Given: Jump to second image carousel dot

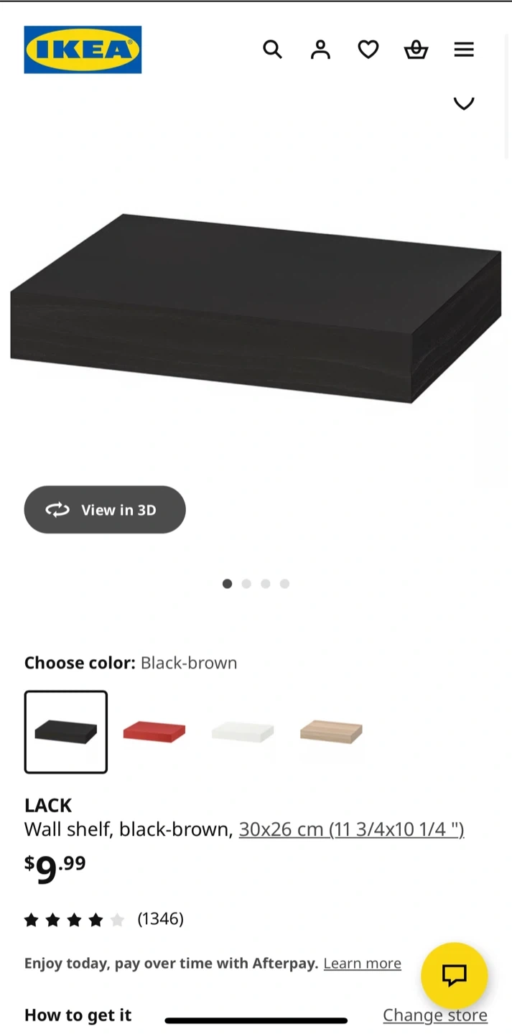Looking at the screenshot, I should 246,584.
